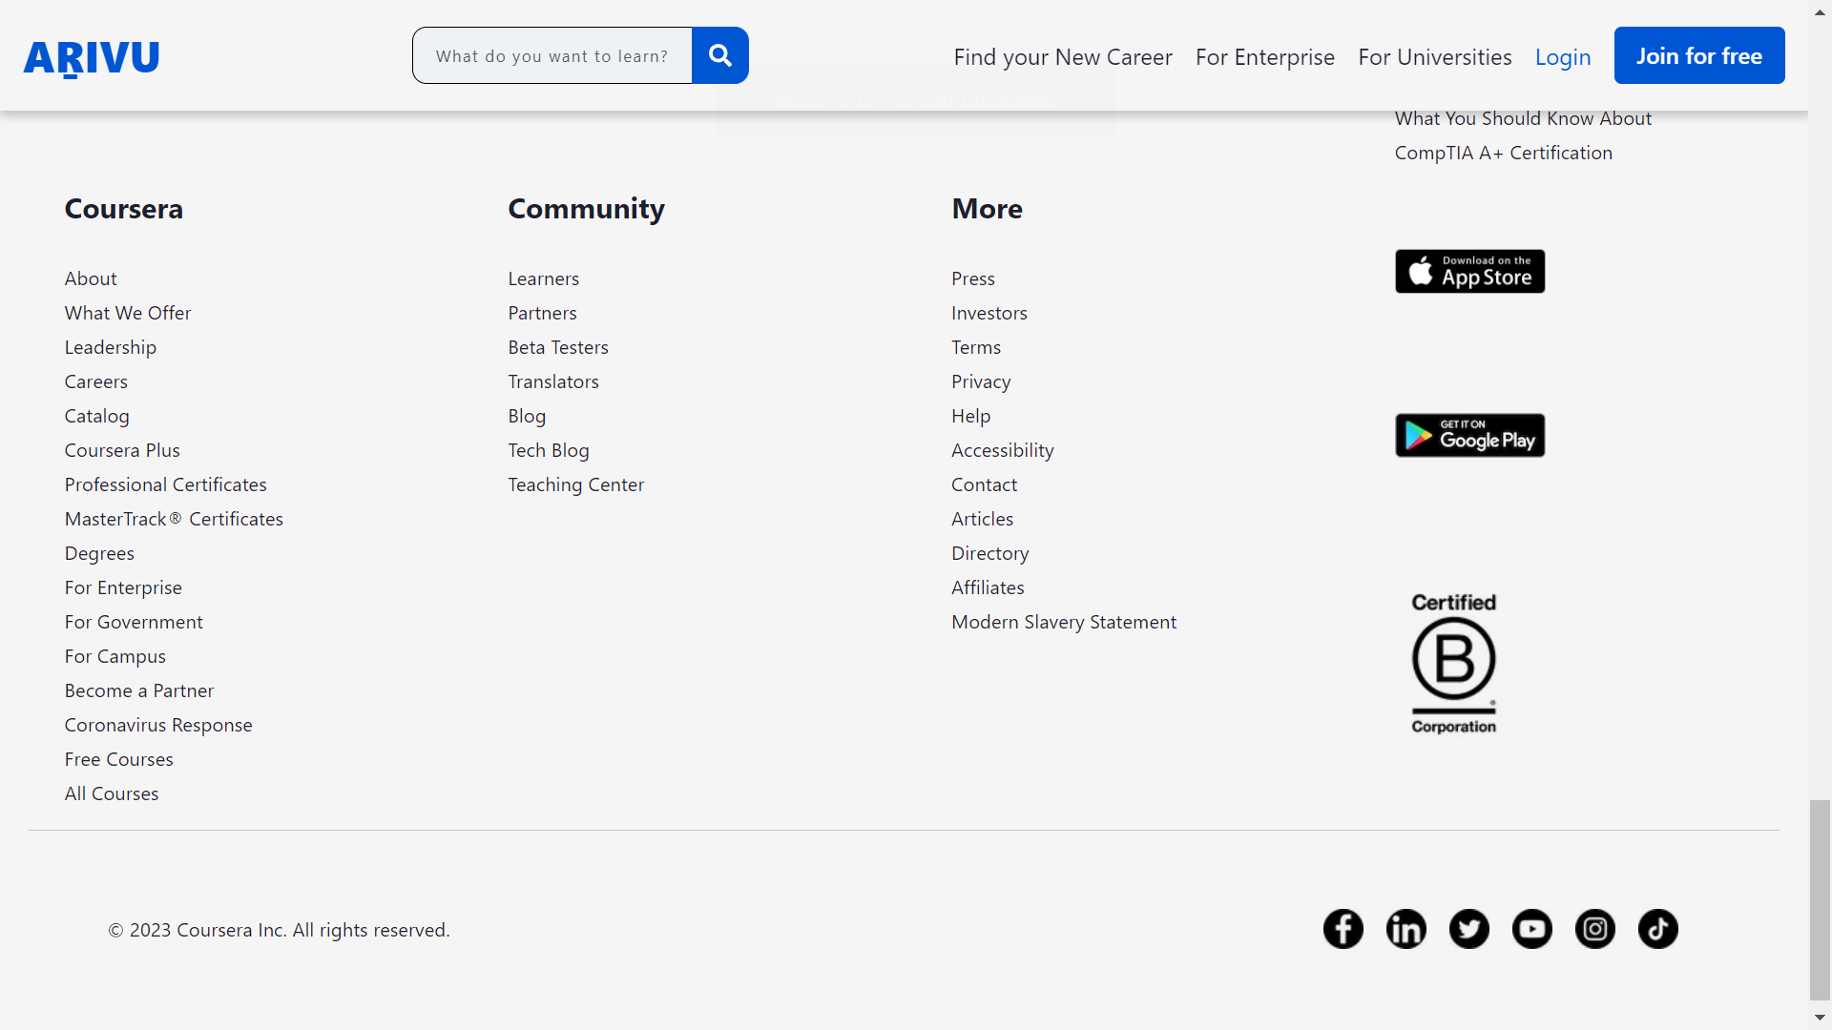This screenshot has width=1832, height=1030.
Task: Open the Teaching Center link
Action: [575, 484]
